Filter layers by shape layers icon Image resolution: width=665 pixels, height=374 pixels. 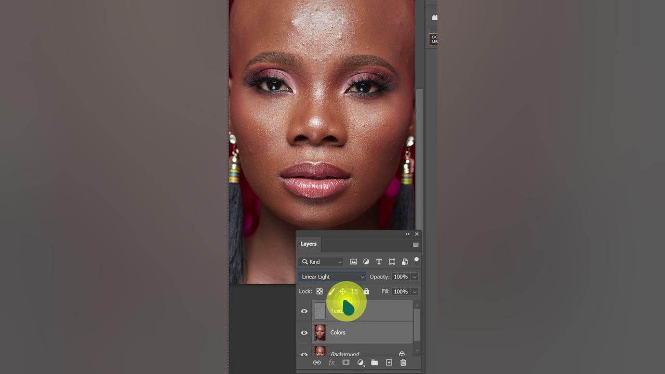click(x=392, y=262)
